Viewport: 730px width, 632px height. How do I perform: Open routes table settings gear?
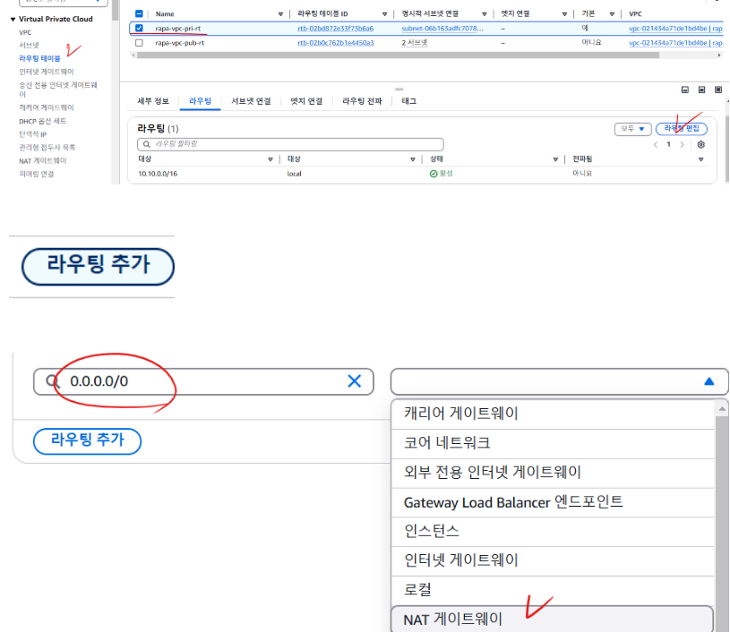pyautogui.click(x=701, y=145)
